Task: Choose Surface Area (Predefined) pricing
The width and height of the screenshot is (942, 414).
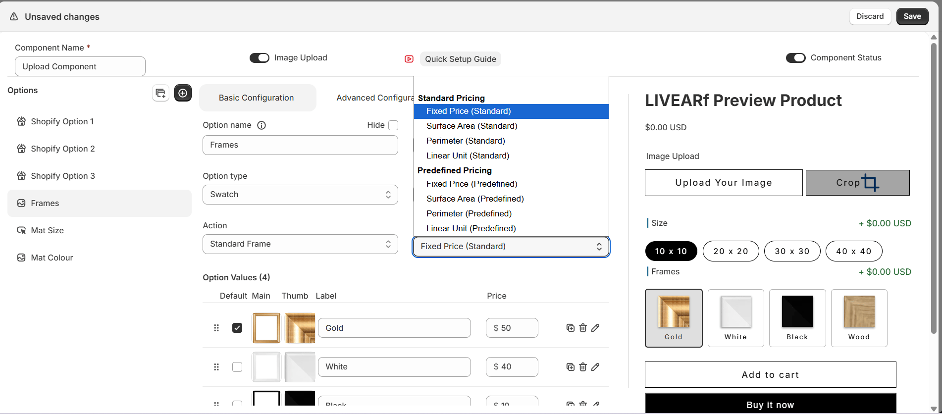Action: pos(511,199)
